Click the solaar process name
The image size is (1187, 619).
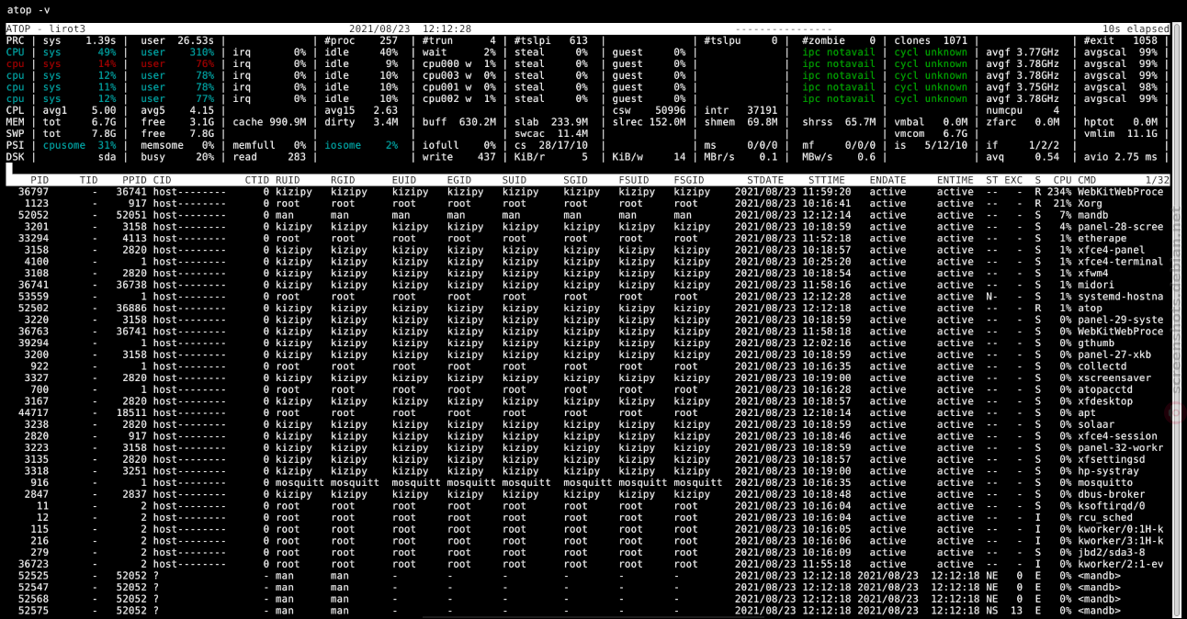click(x=1096, y=424)
